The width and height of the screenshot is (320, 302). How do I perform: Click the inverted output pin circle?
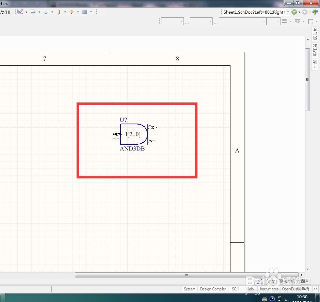pos(150,127)
